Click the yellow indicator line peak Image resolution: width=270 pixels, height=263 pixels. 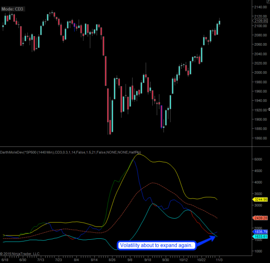138,154
